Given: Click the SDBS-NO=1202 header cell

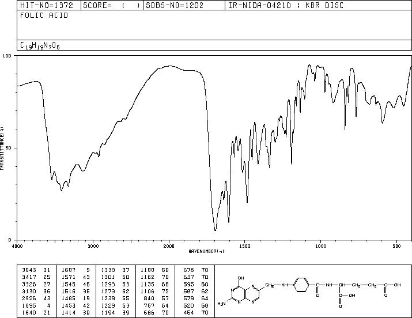Looking at the screenshot, I should [184, 5].
